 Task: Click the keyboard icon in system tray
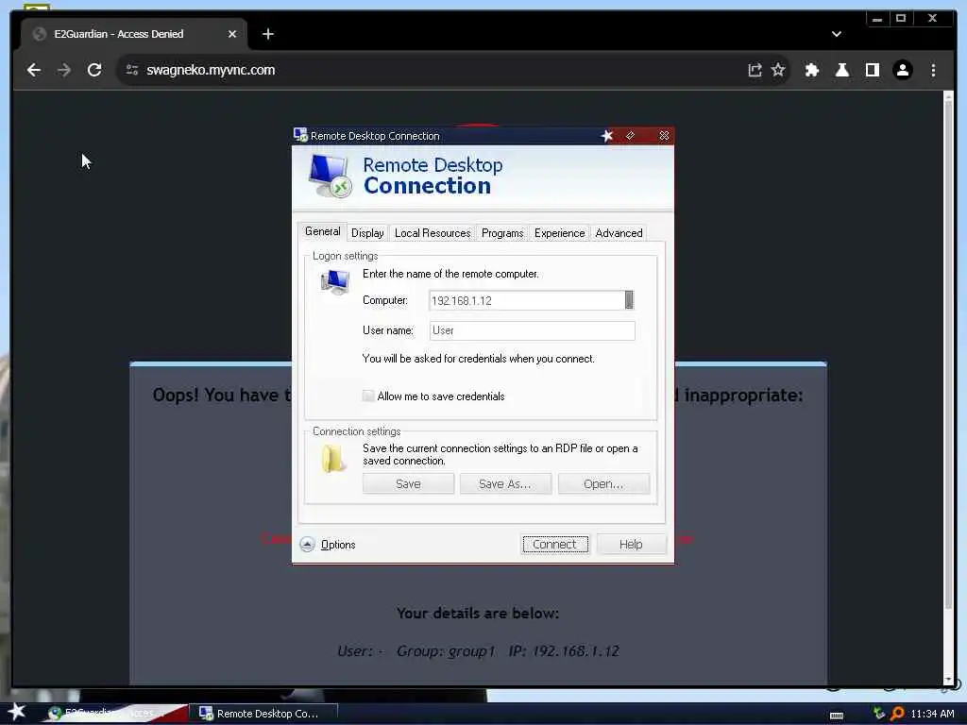pos(837,716)
